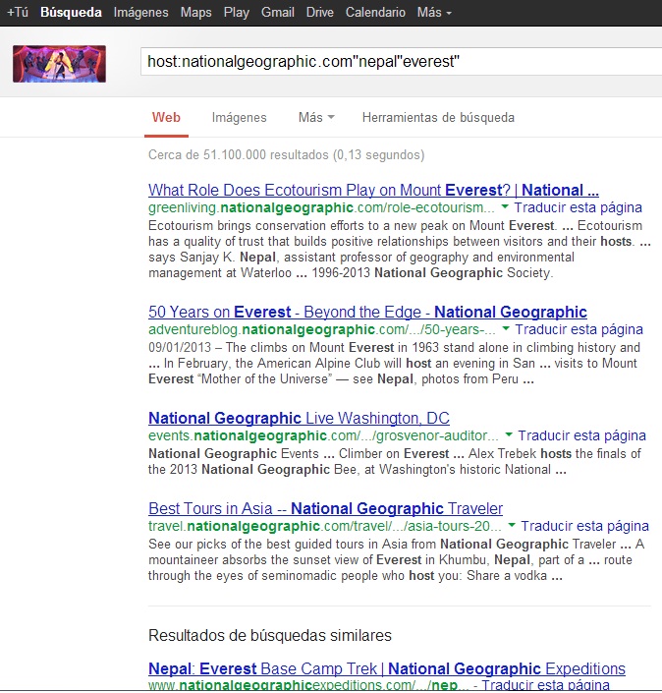This screenshot has height=693, width=662.
Task: Click the 'Resultados de búsquedas similares' heading
Action: point(270,635)
